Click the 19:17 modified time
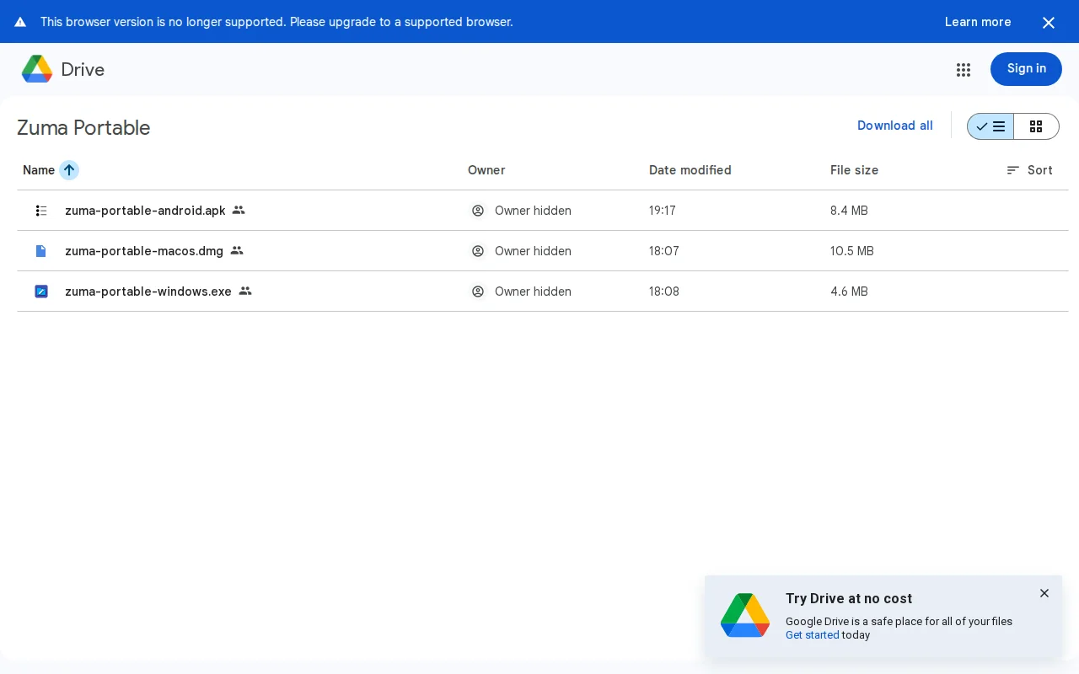1079x674 pixels. click(663, 211)
